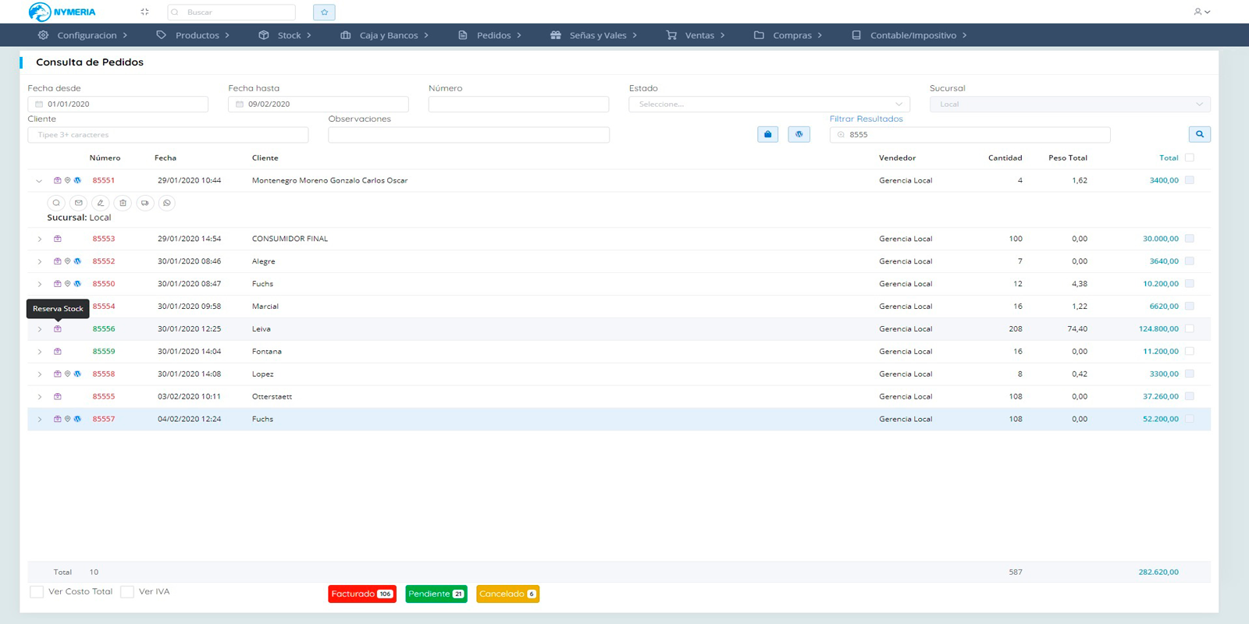Click the Nymeria logo
The image size is (1249, 624).
[x=62, y=12]
